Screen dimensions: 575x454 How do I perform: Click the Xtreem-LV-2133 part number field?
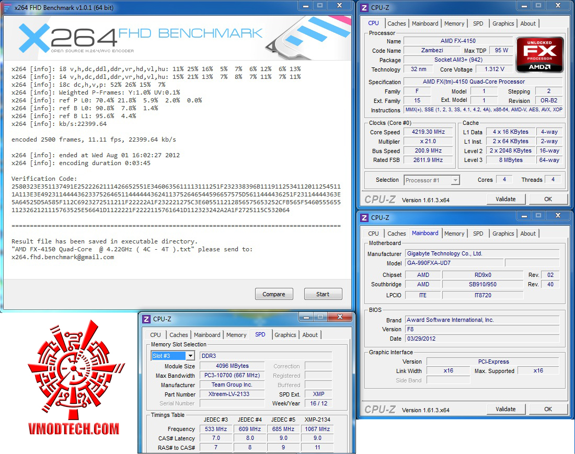(232, 394)
